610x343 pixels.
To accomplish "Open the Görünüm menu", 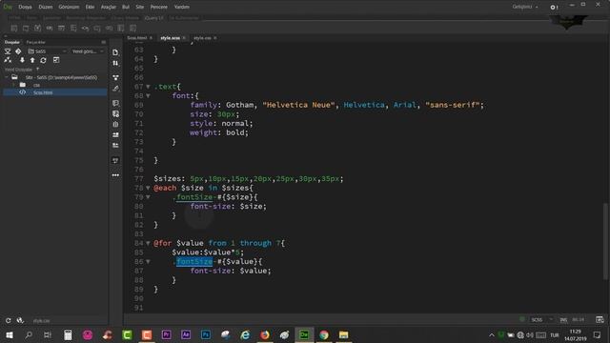I will point(69,7).
